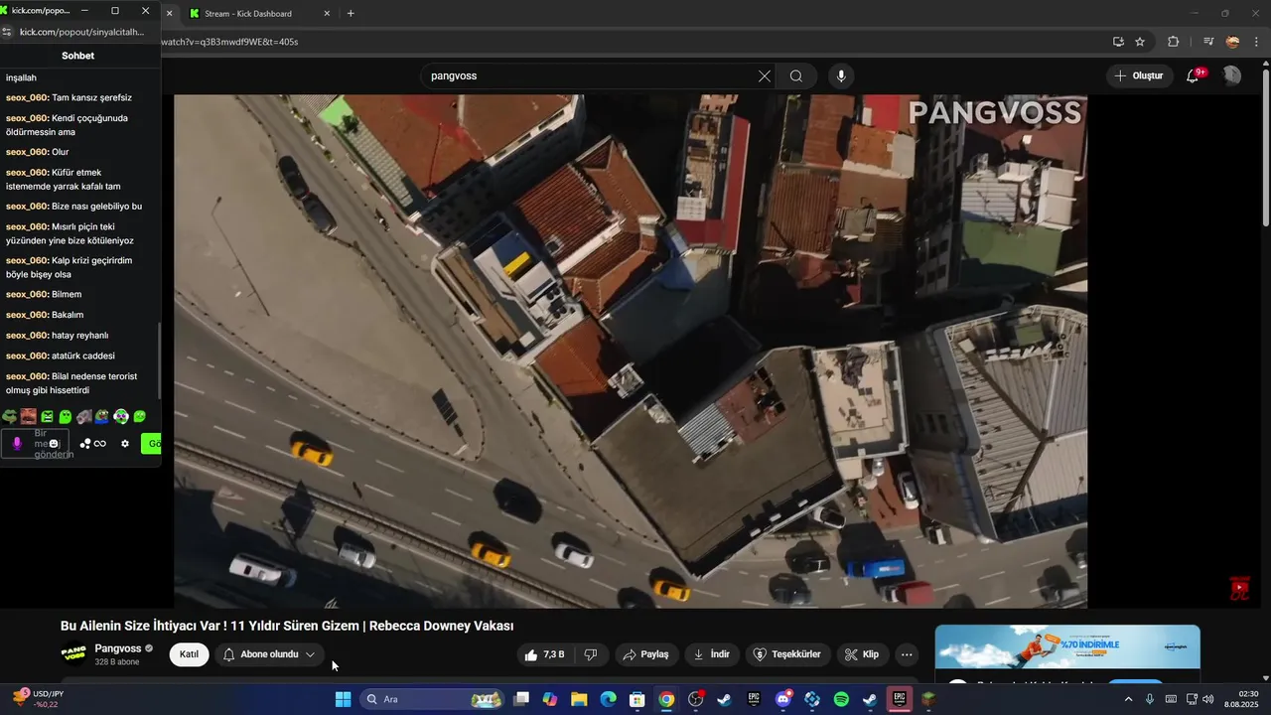Click the Oluştur create button
The width and height of the screenshot is (1271, 715).
coord(1139,75)
